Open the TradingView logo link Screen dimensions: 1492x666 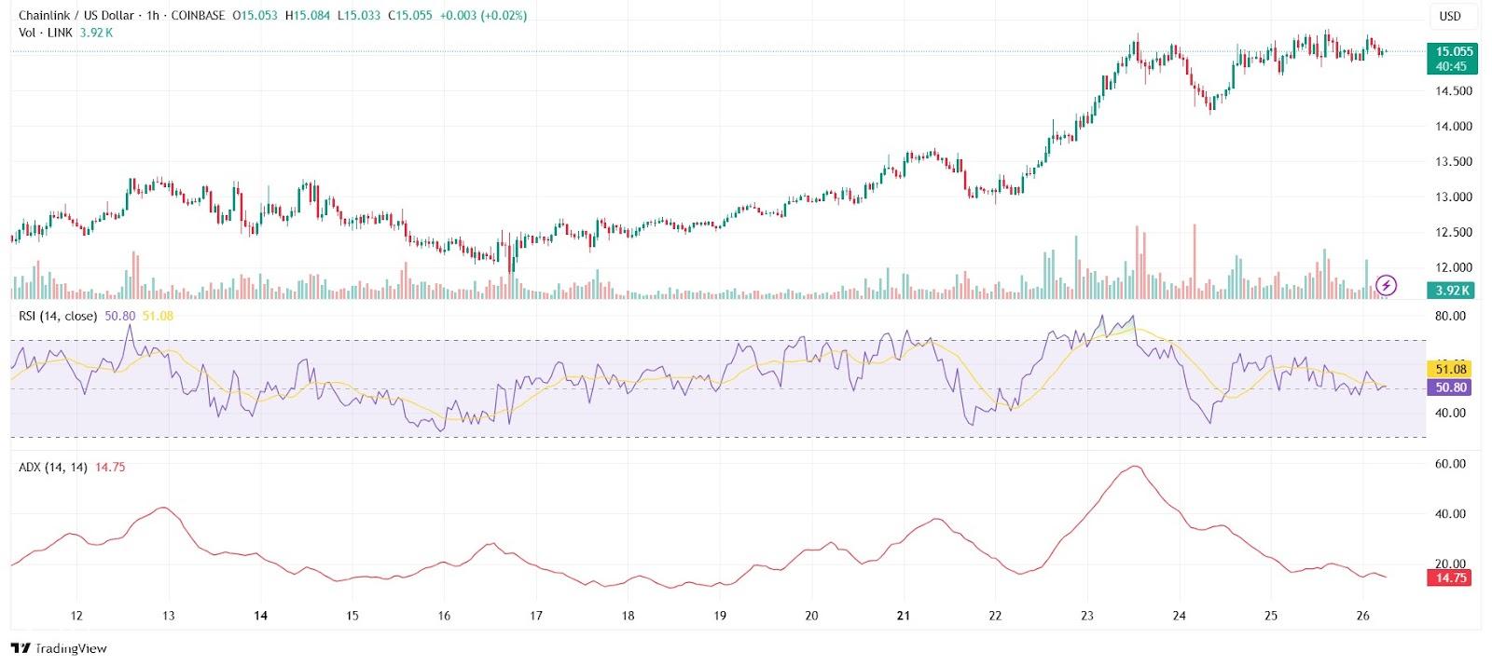coord(60,648)
